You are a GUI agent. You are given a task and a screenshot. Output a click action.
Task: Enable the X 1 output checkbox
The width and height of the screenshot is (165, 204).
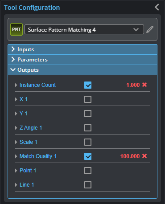[x=88, y=99]
